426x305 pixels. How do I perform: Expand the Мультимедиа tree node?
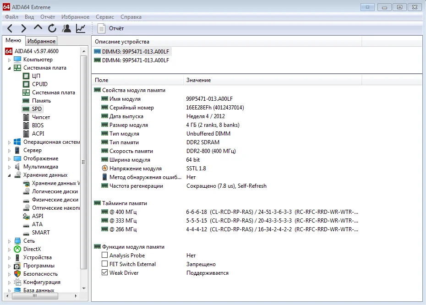(x=9, y=167)
